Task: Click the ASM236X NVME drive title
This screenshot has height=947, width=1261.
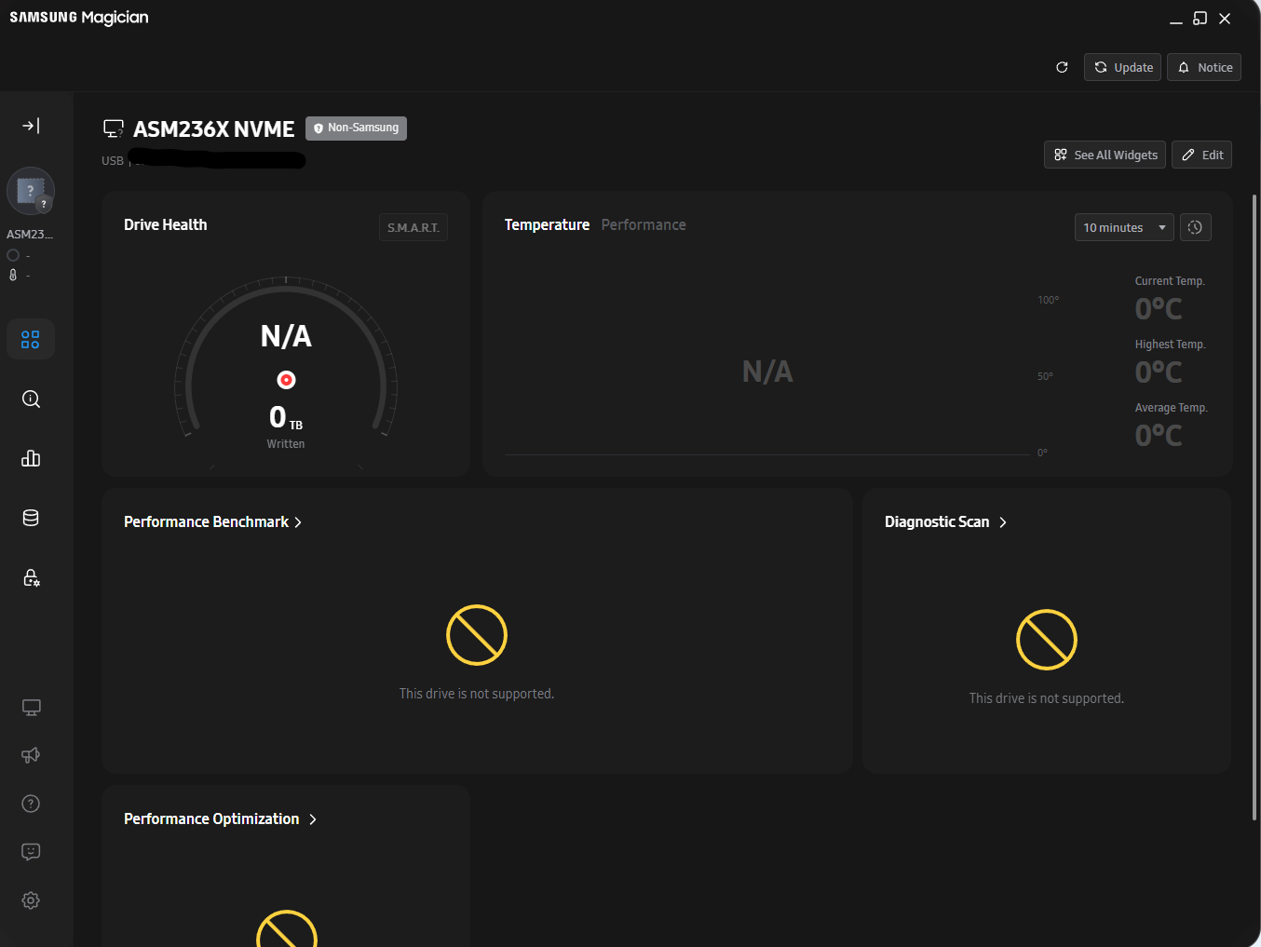Action: [x=214, y=129]
